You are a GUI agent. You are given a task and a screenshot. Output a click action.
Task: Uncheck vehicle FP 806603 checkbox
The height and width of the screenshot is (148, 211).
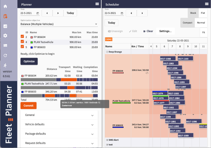[22, 47]
